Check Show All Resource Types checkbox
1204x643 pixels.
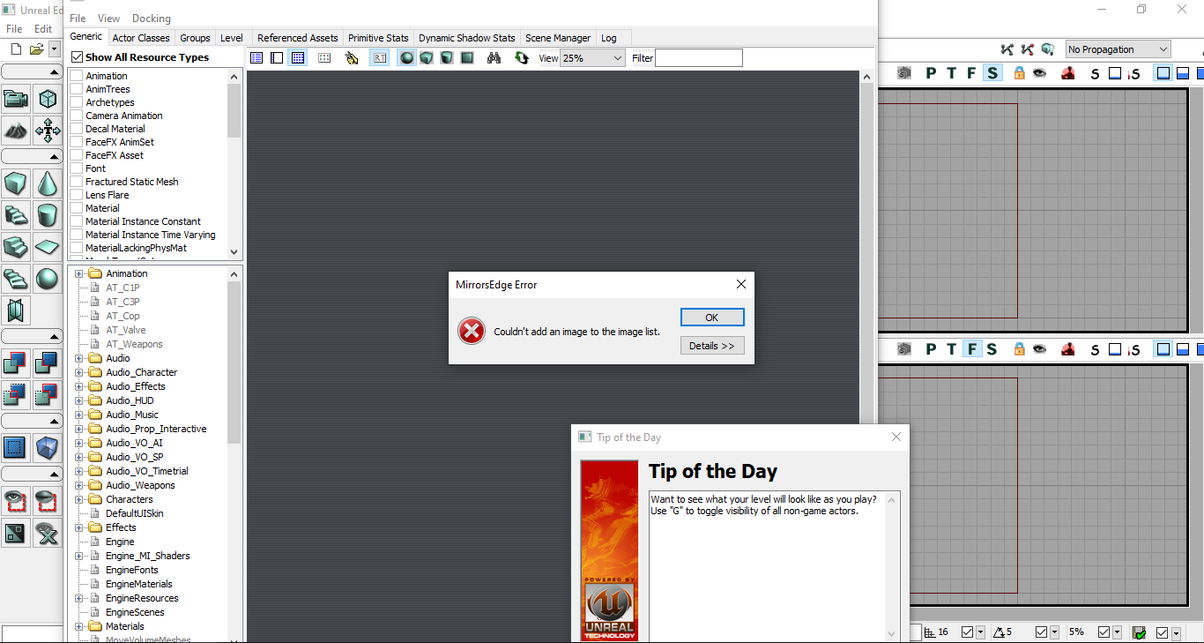click(78, 57)
